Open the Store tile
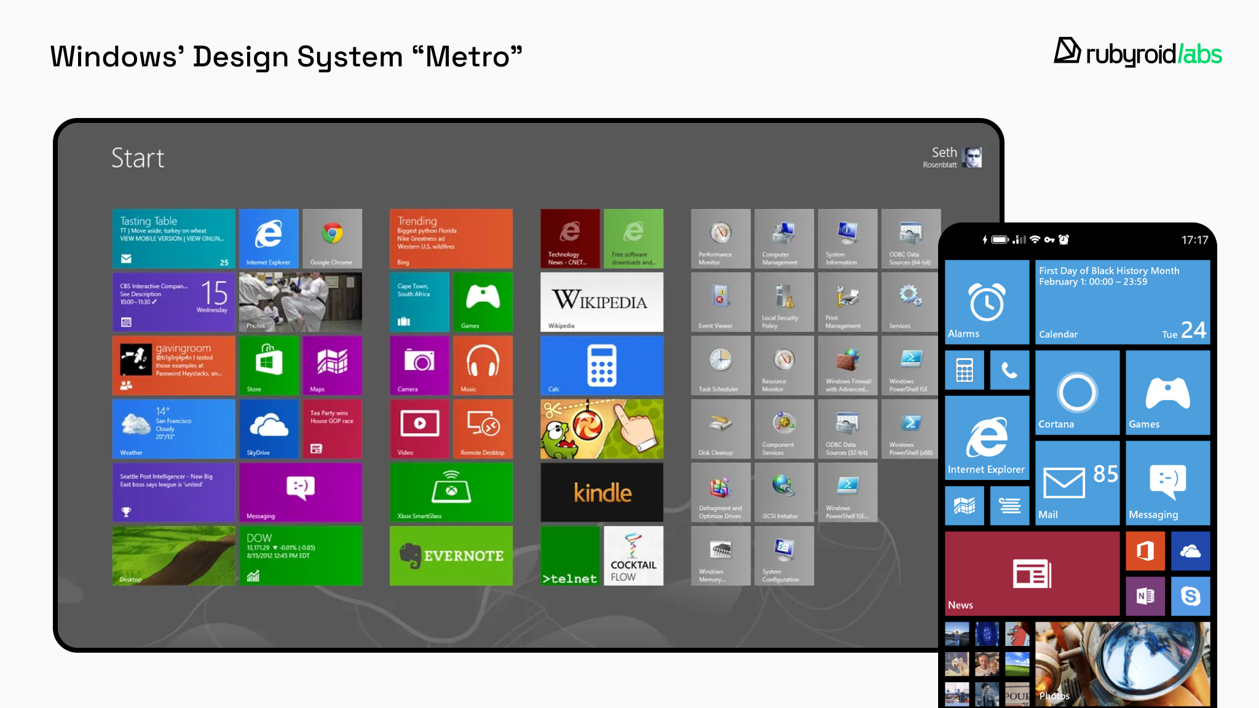The image size is (1259, 708). click(269, 364)
